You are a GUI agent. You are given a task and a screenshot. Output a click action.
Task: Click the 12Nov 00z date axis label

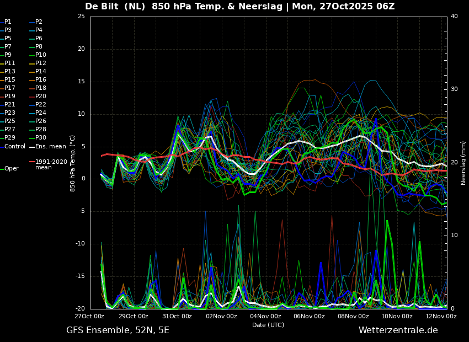tap(442, 316)
